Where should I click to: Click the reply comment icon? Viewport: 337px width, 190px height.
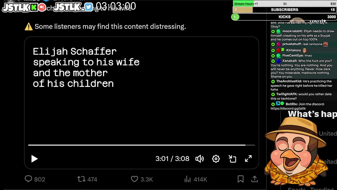pos(28,179)
